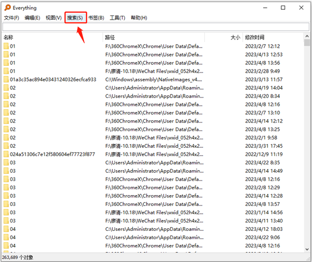Click folder icon of 02 dated 2023/4/19 14:04
The image size is (312, 262).
(6, 88)
